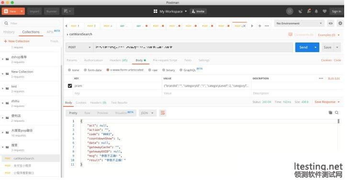Screen dimensions: 348x181
Task: Click the new tab plus icon
Action: coord(259,26)
